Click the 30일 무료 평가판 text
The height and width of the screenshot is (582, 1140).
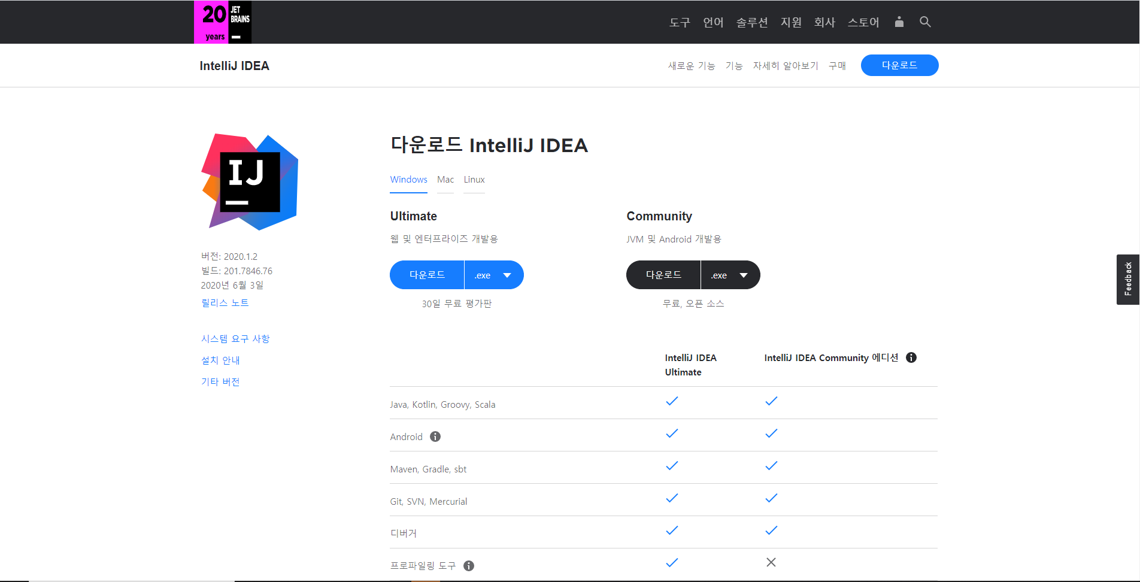457,304
